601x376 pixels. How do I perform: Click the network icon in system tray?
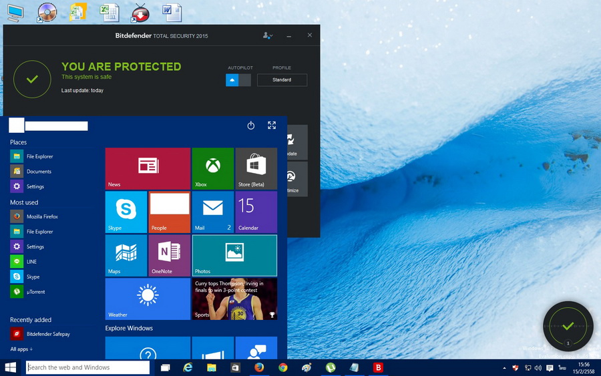(528, 368)
